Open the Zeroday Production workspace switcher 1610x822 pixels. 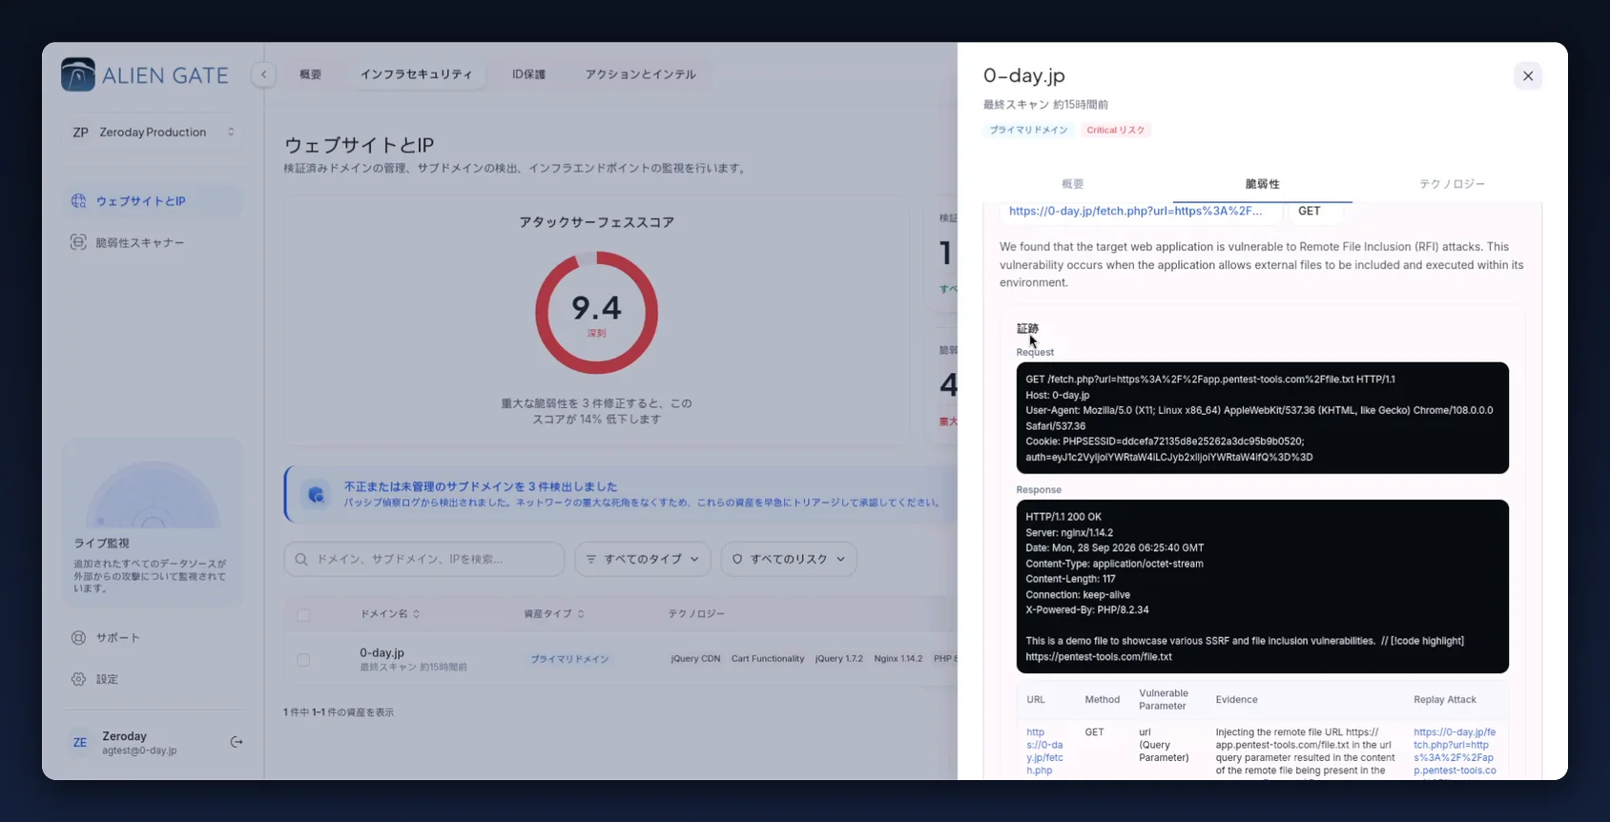154,133
